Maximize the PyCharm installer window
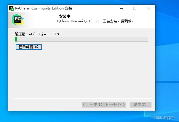The image size is (179, 122). 135,8
